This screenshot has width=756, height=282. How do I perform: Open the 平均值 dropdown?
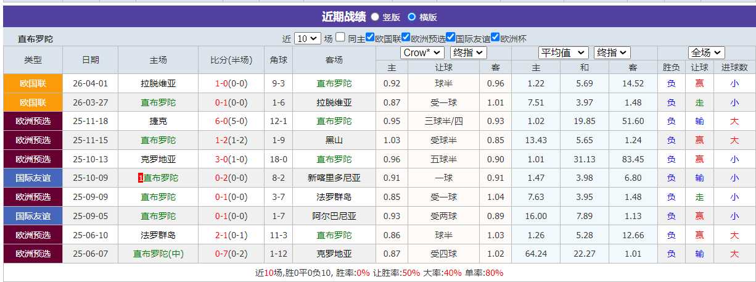point(564,52)
